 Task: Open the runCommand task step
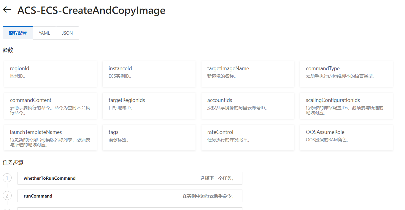pos(130,196)
